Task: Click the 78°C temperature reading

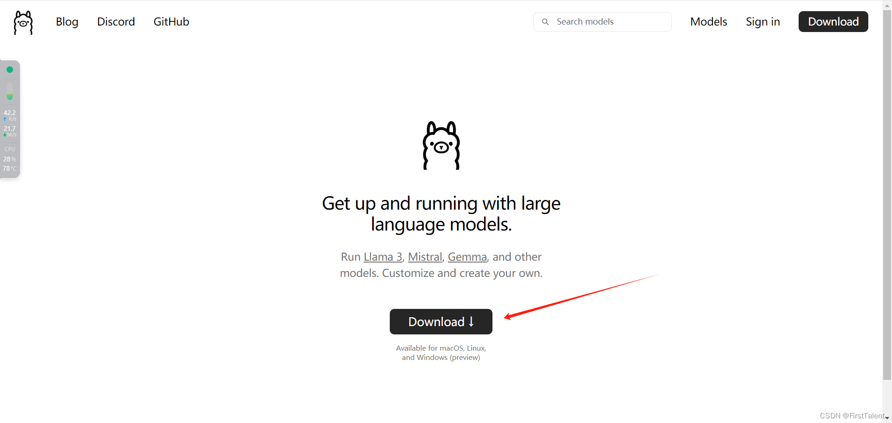Action: 10,168
